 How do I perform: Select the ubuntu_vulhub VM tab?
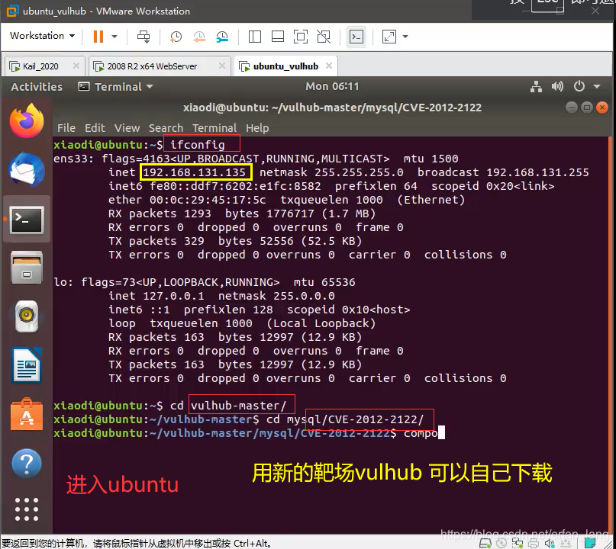click(x=285, y=66)
